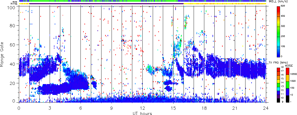Click the green-blue Noise strip above the plot
This screenshot has width=297, height=115.
click(x=142, y=1)
